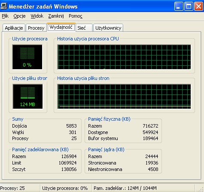The image size is (204, 192).
Task: Click the Task Manager title bar icon
Action: 3,6
